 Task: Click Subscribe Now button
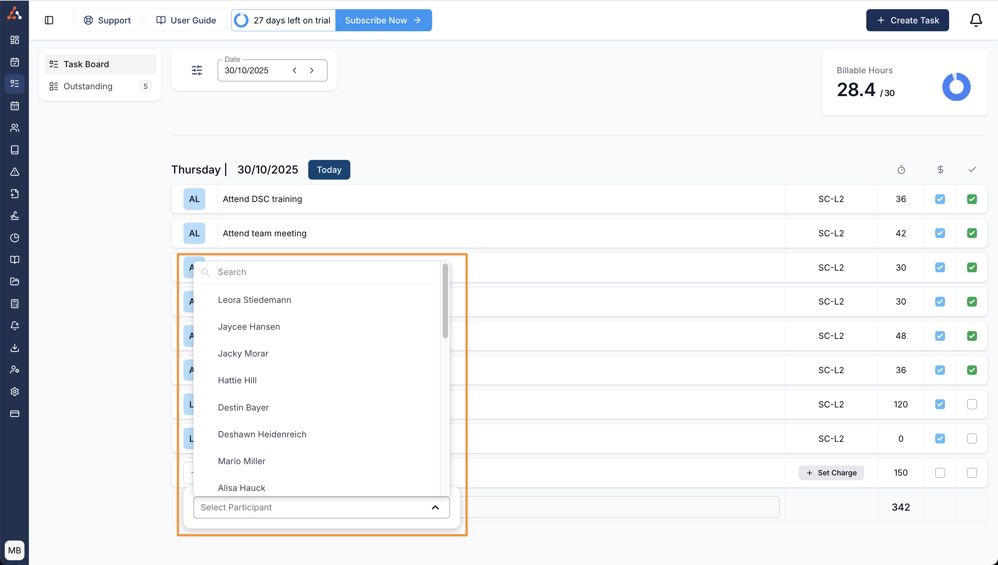point(383,20)
